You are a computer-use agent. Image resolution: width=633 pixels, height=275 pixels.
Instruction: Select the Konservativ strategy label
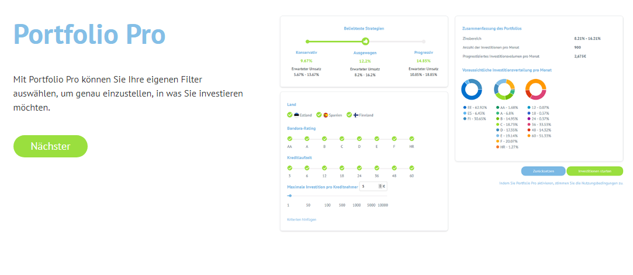[306, 53]
